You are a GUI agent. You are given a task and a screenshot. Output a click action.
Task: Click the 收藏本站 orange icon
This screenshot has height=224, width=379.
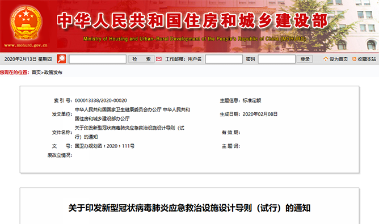(x=354, y=59)
